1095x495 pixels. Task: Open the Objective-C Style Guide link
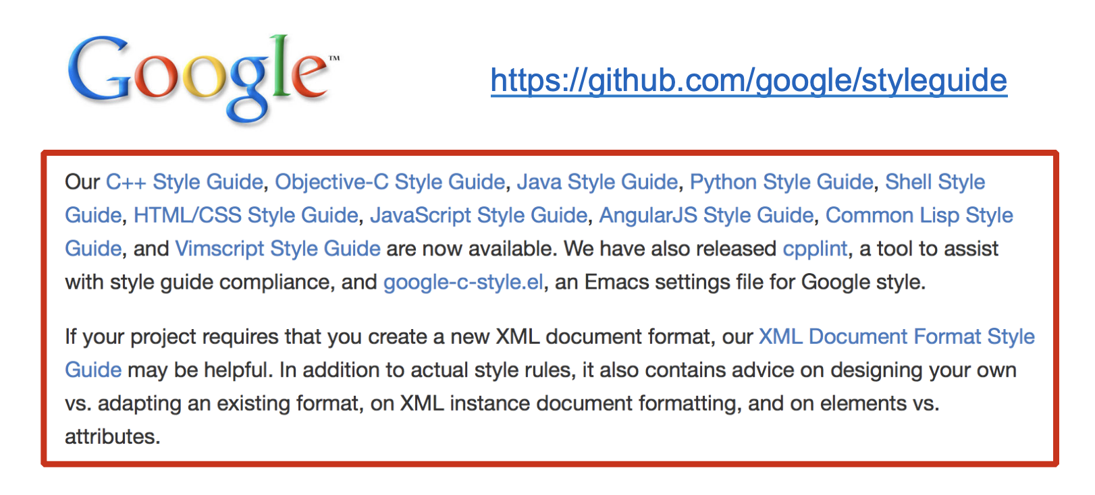tap(390, 182)
